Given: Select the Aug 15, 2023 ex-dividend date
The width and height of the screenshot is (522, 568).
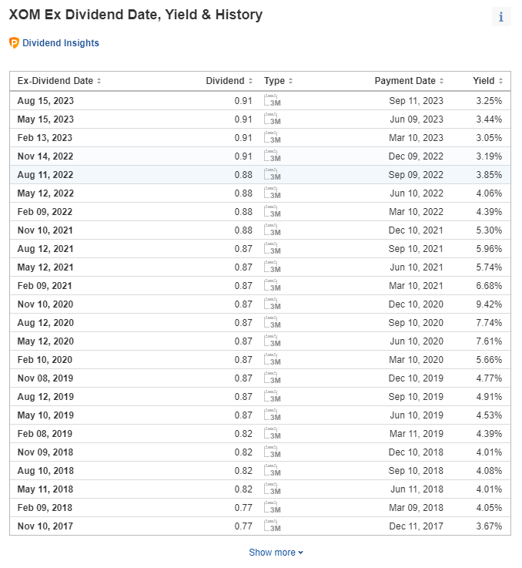Looking at the screenshot, I should pos(45,101).
